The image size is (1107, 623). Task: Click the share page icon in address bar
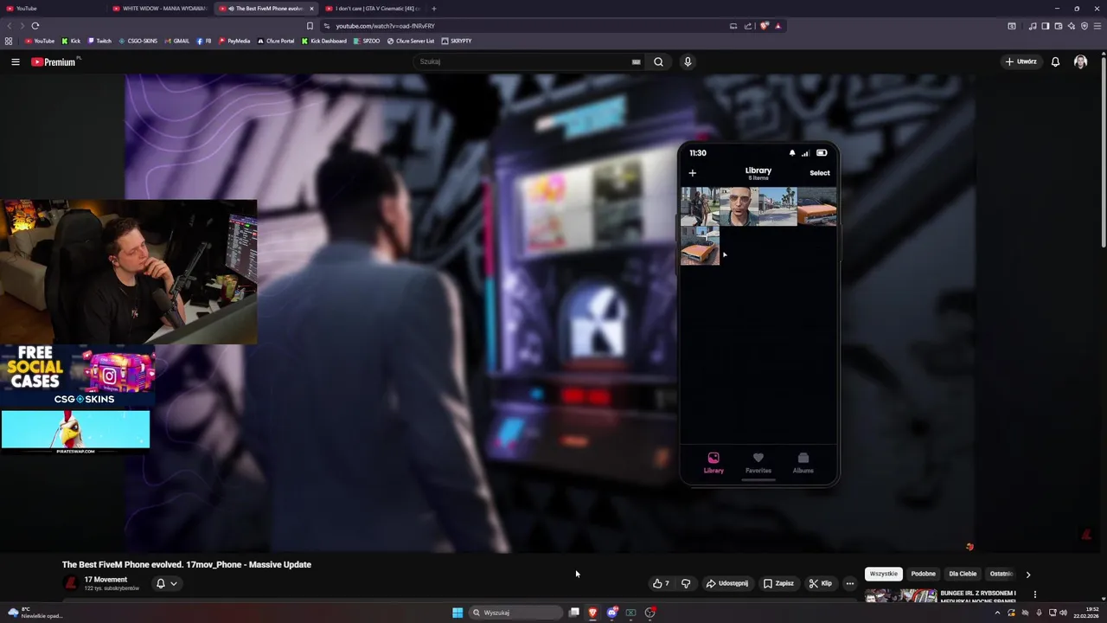pos(747,26)
